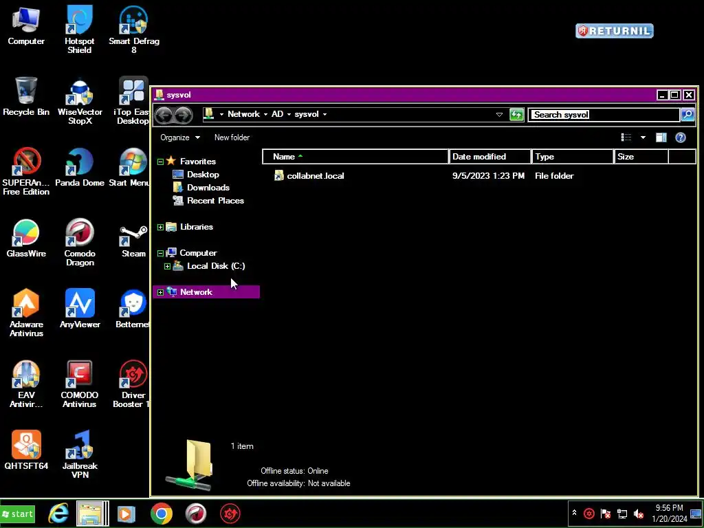The image size is (704, 528).
Task: Launch Hotspot Shield from the desktop
Action: coord(80,30)
